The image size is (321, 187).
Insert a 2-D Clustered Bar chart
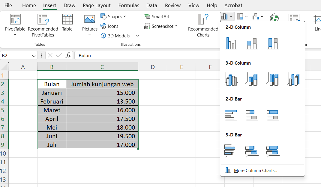tap(231, 115)
